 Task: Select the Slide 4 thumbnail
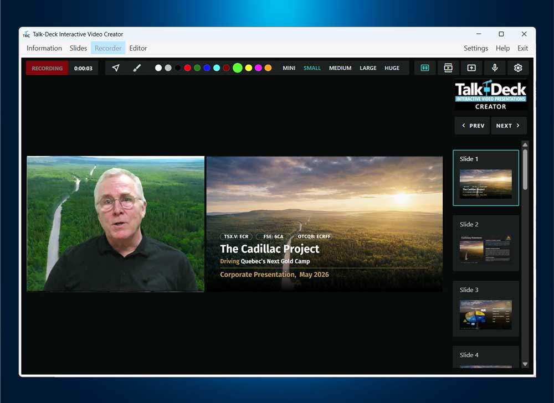(486, 357)
